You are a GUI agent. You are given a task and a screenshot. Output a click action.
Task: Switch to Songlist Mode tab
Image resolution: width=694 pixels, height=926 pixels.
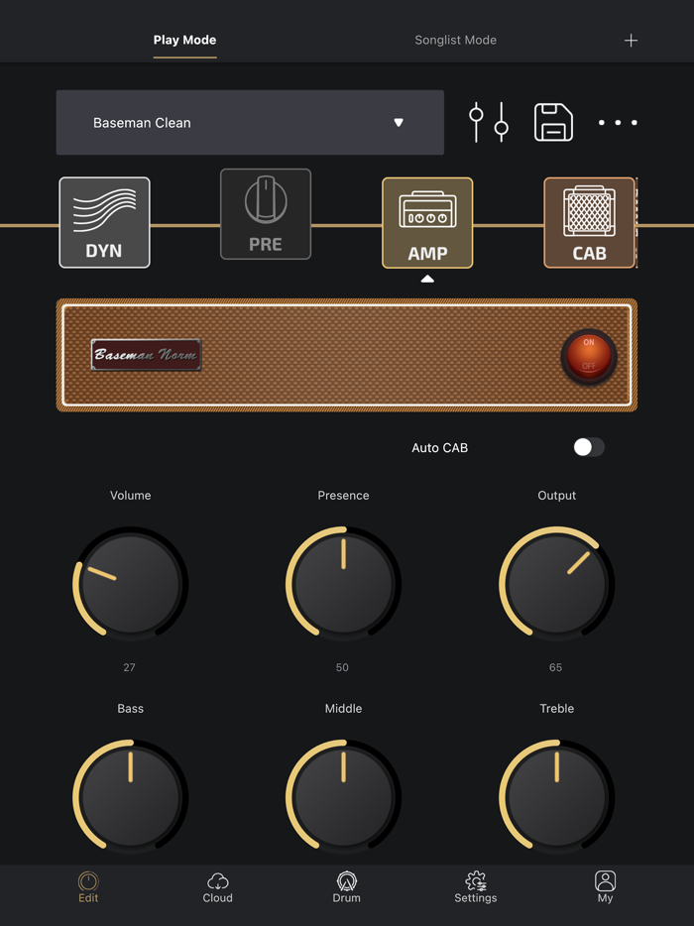tap(455, 41)
